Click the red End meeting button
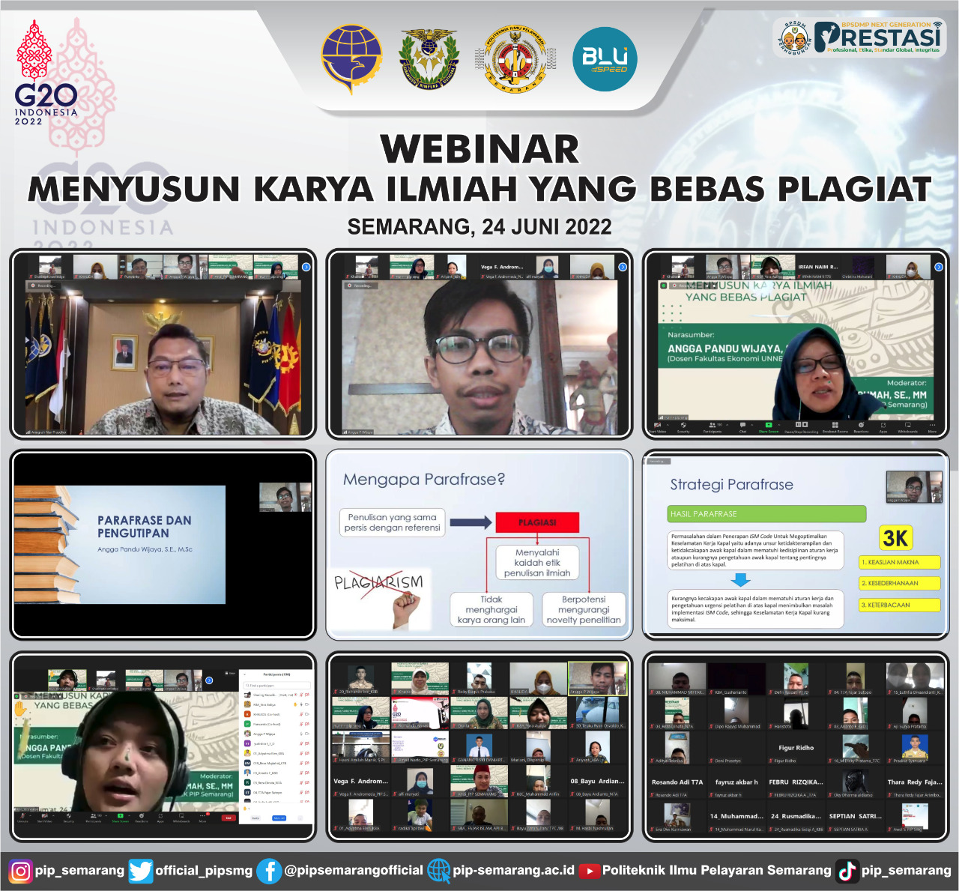959x891 pixels. [x=229, y=818]
